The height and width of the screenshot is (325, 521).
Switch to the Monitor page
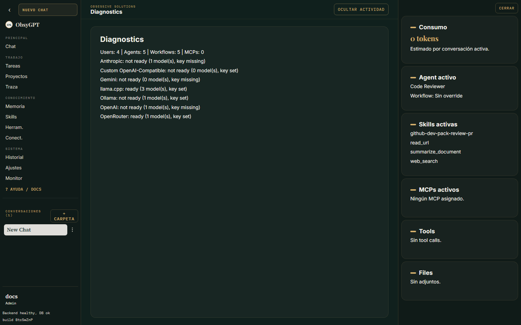coord(14,178)
